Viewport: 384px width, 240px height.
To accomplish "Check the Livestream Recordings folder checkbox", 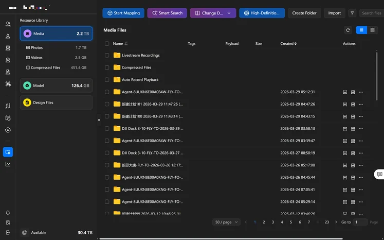I will coord(107,55).
